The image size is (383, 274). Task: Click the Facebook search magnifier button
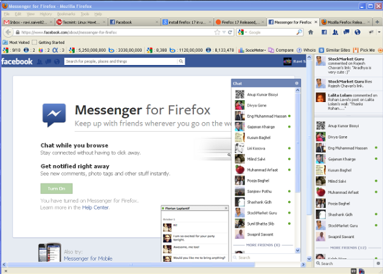pos(181,61)
